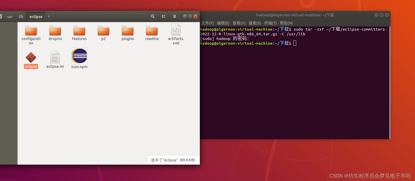The width and height of the screenshot is (415, 181).
Task: Select the artifacts.xml file icon
Action: pyautogui.click(x=176, y=30)
